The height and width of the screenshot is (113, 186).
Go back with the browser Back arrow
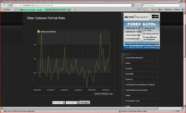[x=2, y=5]
